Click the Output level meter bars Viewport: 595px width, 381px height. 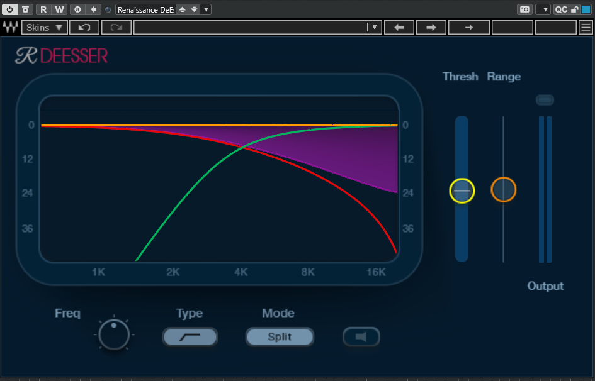pos(545,189)
